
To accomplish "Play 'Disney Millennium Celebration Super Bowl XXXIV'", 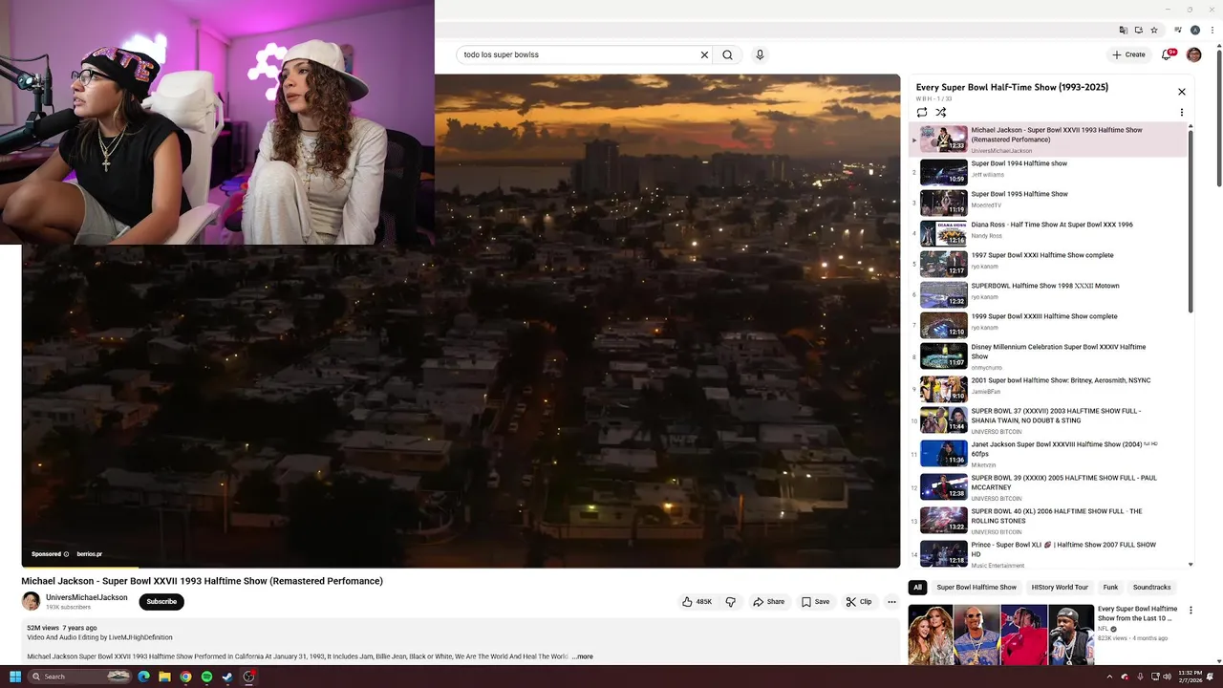I will pos(1048,357).
